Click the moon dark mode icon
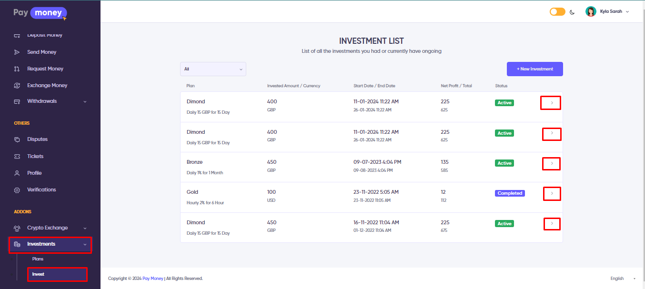This screenshot has height=289, width=645. [572, 12]
